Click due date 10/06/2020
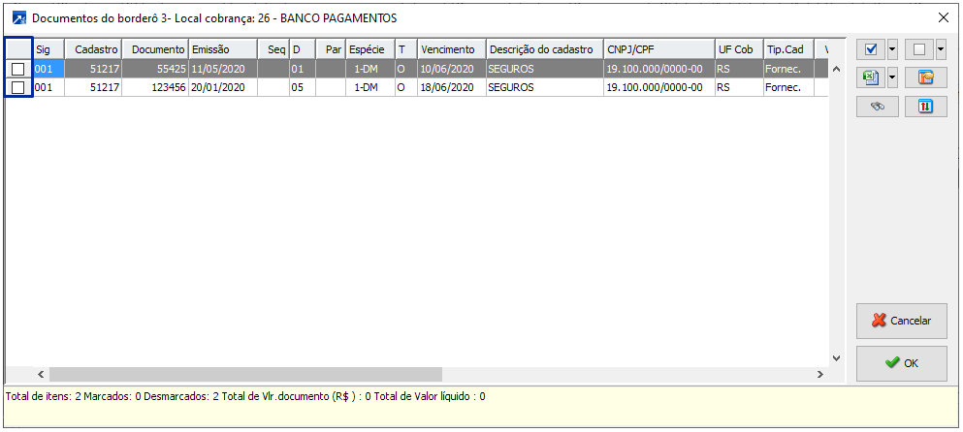 coord(452,70)
